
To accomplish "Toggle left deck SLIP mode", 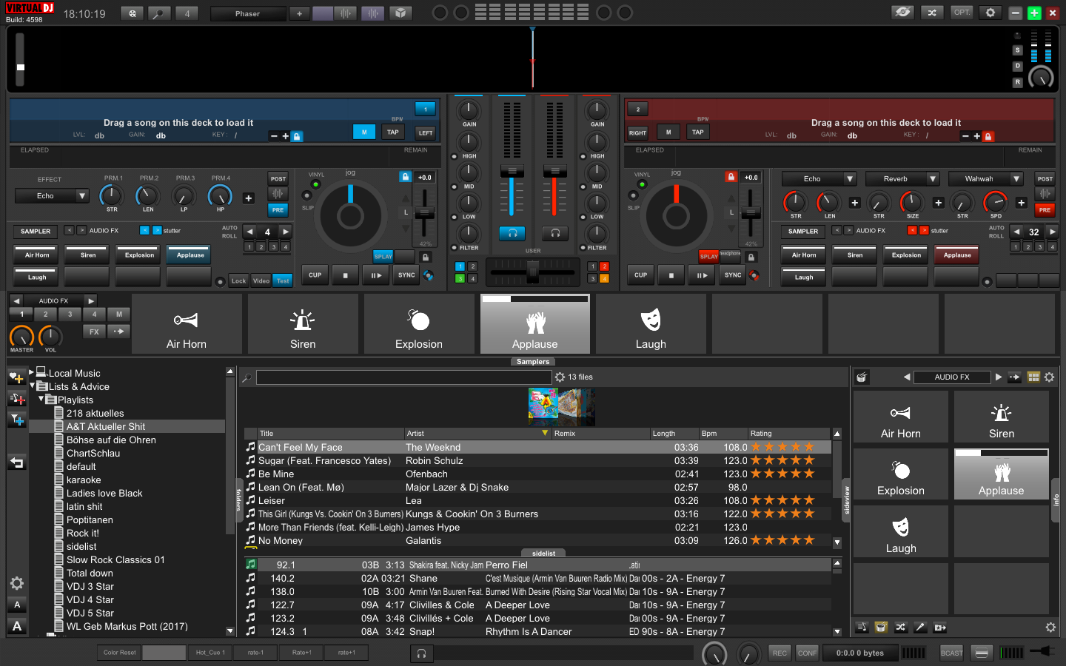I will coord(306,195).
